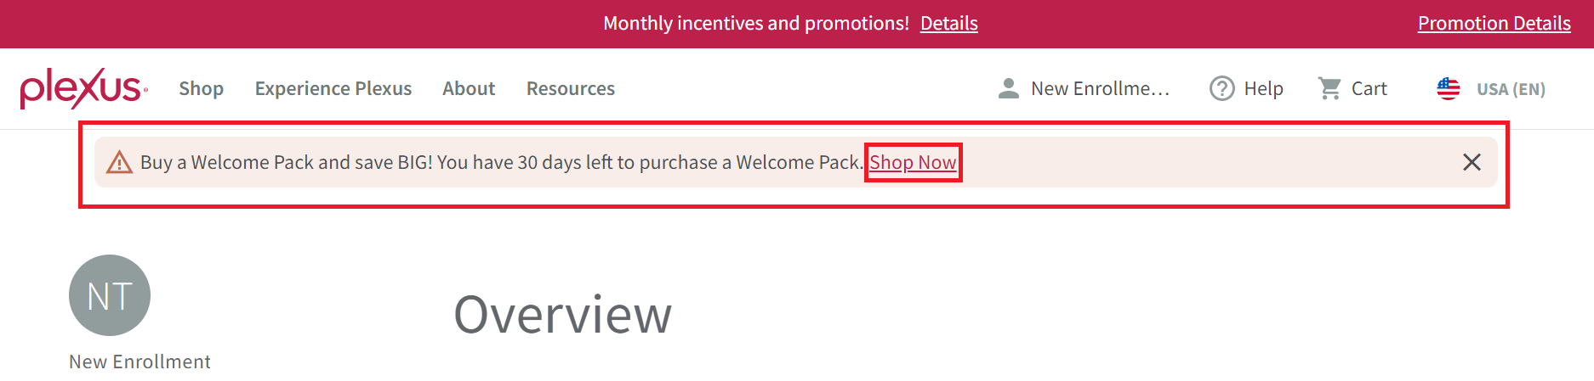Open the shopping cart icon

[1329, 88]
